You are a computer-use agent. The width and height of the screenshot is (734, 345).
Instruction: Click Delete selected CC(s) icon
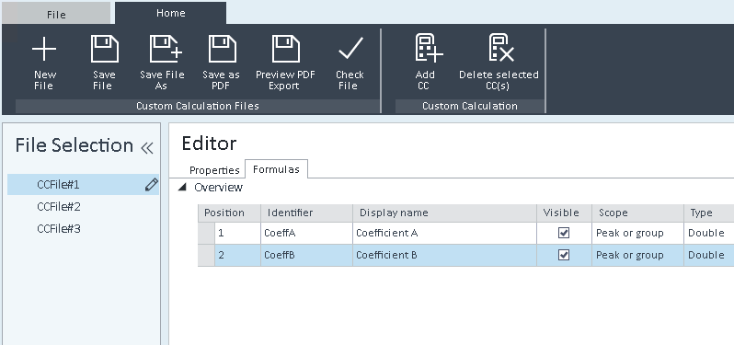point(501,48)
